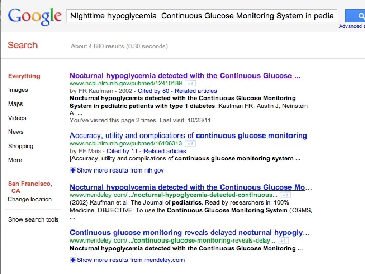Viewport: 365px width, 274px height.
Task: Select Shopping search category
Action: click(21, 146)
